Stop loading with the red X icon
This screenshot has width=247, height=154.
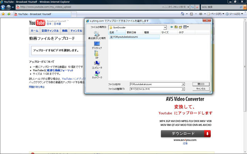pyautogui.click(x=197, y=7)
